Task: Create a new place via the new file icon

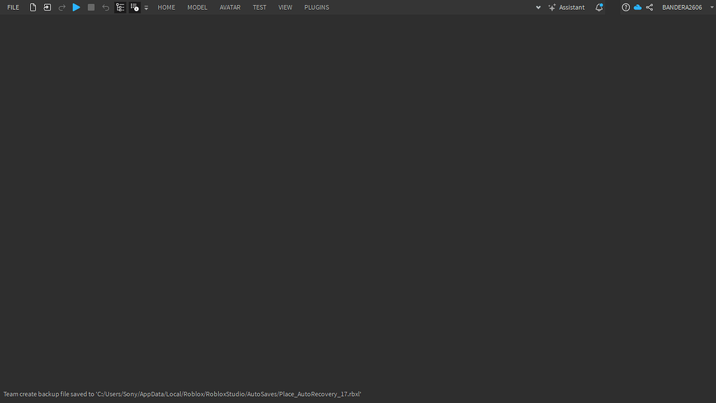Action: [x=32, y=7]
